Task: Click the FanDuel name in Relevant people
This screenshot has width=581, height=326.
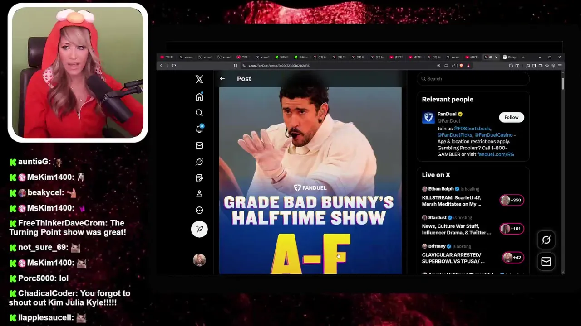Action: (x=447, y=114)
